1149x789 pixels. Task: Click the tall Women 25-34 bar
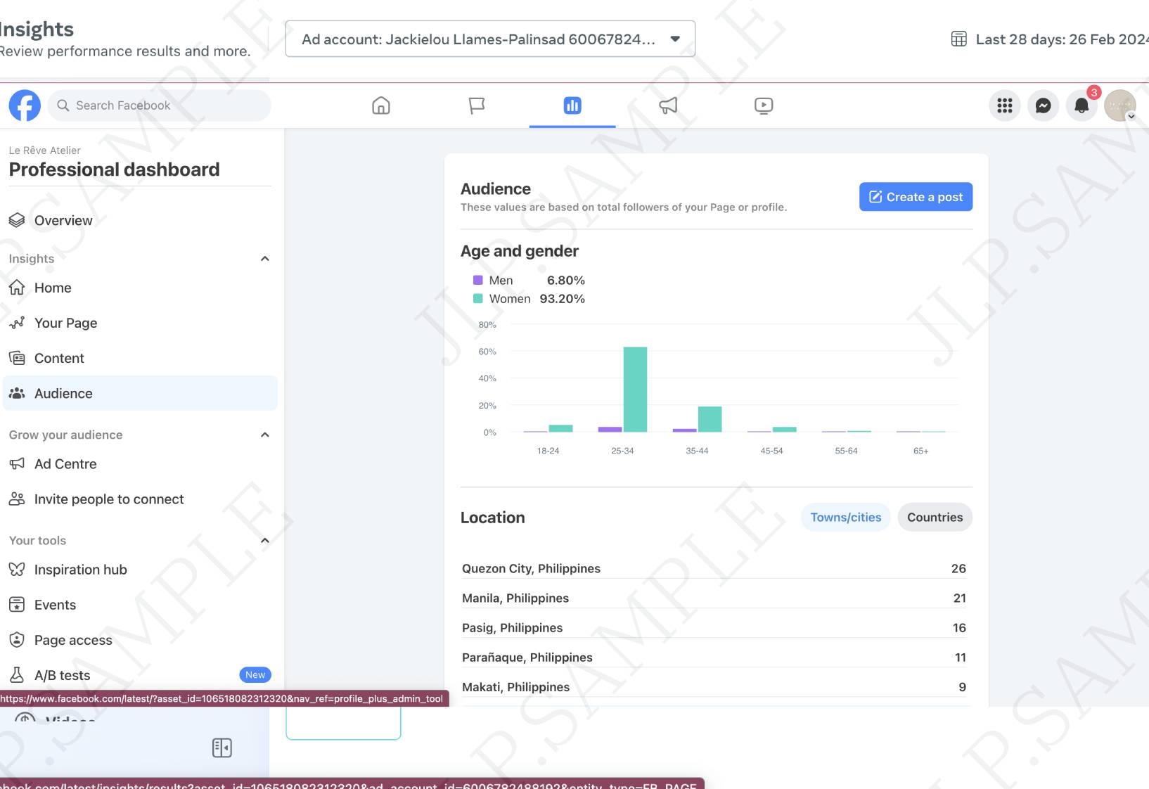[635, 390]
